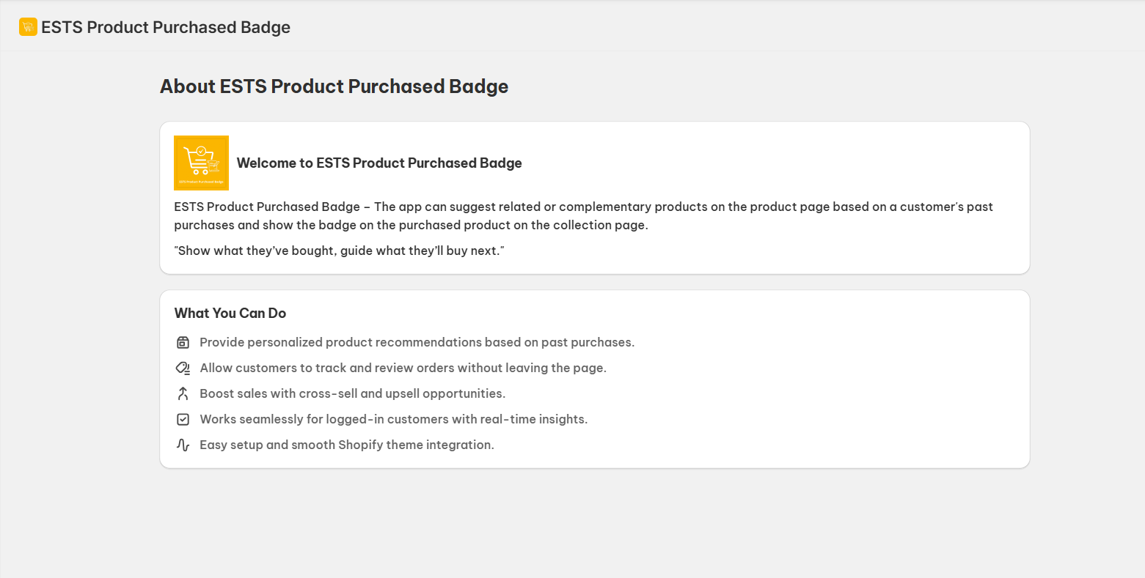Click the store icon beside personalized recommendations
The image size is (1145, 578).
click(x=183, y=342)
